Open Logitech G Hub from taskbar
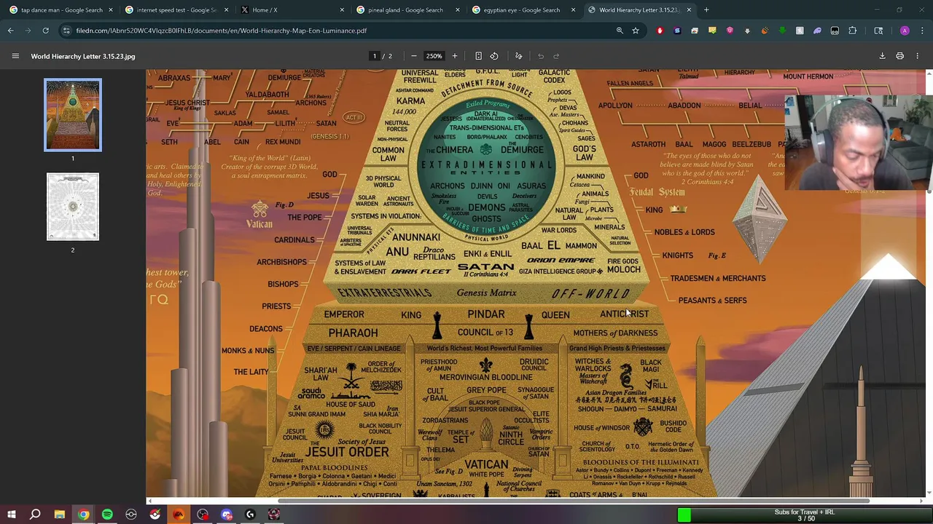Screen dimensions: 933x524 [x=250, y=515]
